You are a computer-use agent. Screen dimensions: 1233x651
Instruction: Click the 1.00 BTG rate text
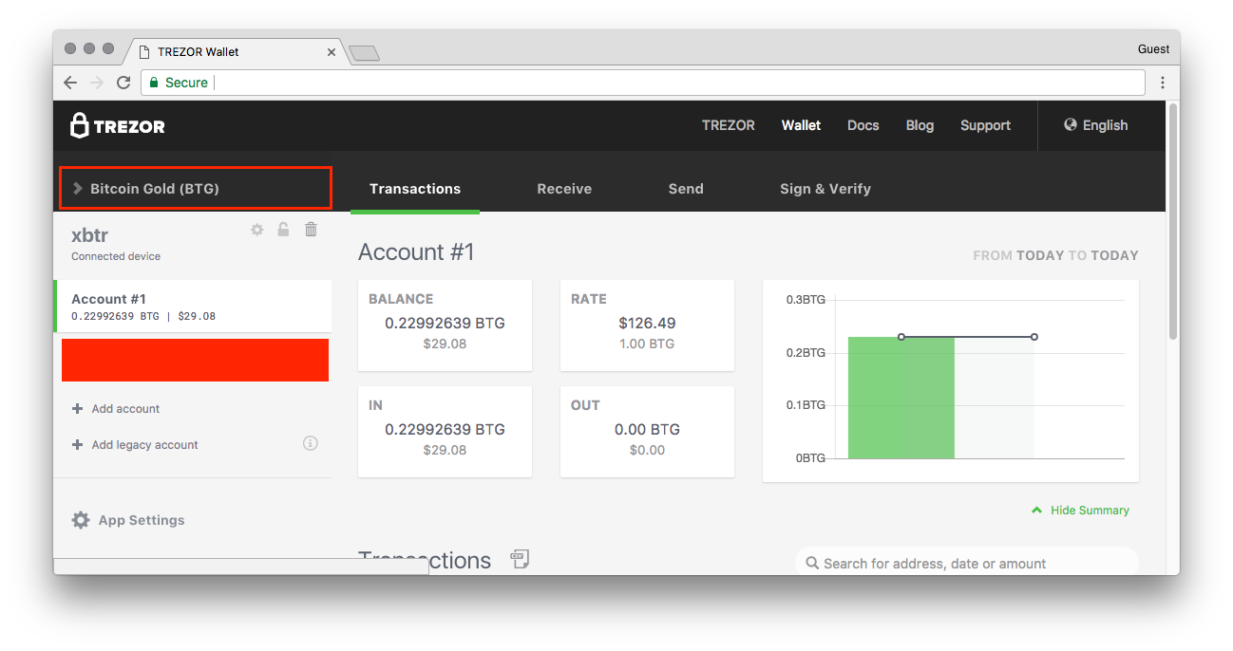tap(647, 344)
